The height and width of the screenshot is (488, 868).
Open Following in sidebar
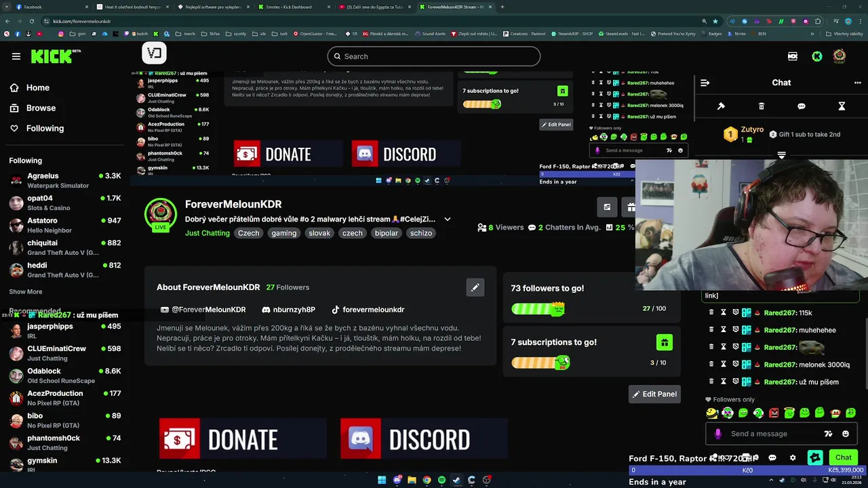[x=37, y=128]
